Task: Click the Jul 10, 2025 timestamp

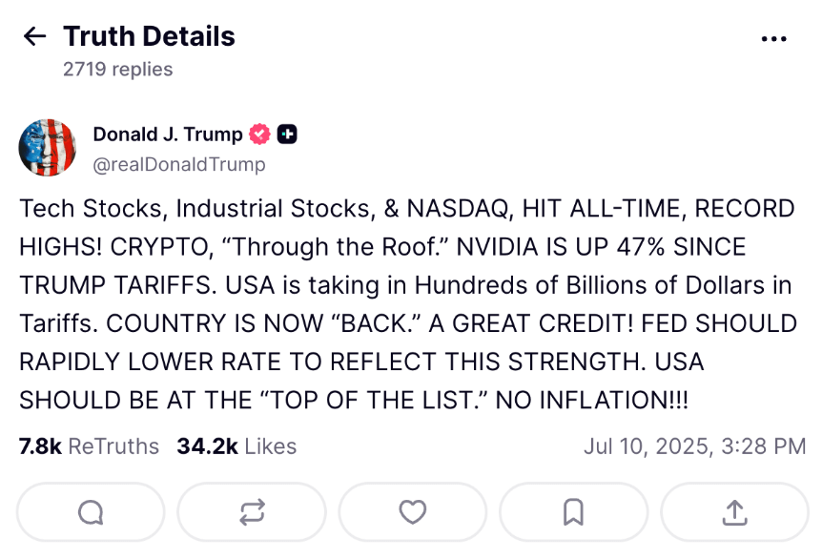Action: click(x=694, y=445)
